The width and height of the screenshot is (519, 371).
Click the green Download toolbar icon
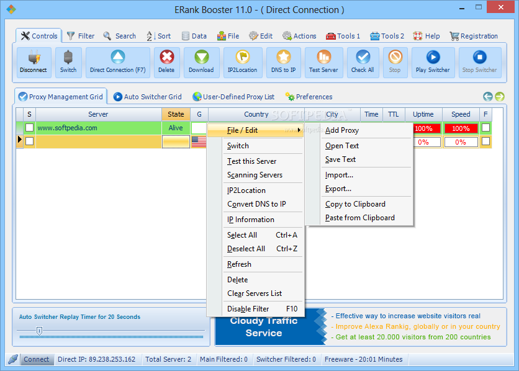pyautogui.click(x=201, y=57)
